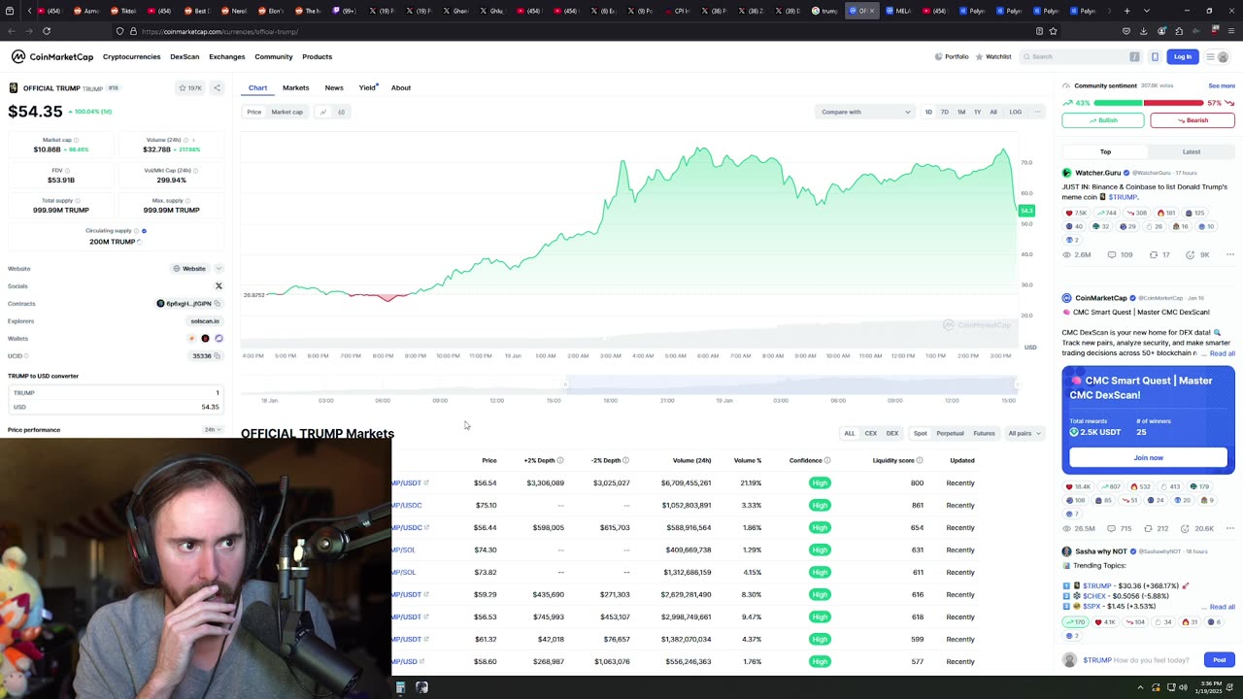Click the Log In button
This screenshot has width=1243, height=699.
click(1183, 56)
